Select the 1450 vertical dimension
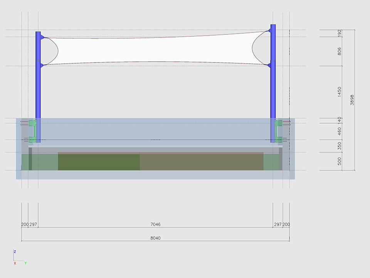This screenshot has height=278, width=370. coord(339,92)
